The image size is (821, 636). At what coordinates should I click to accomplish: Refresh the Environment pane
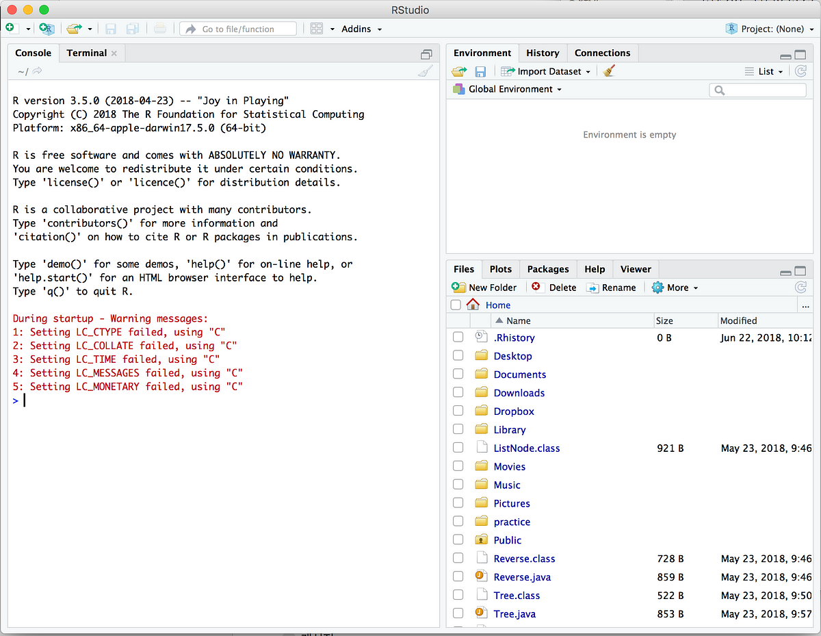800,71
